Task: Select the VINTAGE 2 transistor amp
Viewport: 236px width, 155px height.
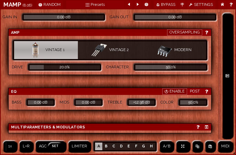Action: pos(110,50)
